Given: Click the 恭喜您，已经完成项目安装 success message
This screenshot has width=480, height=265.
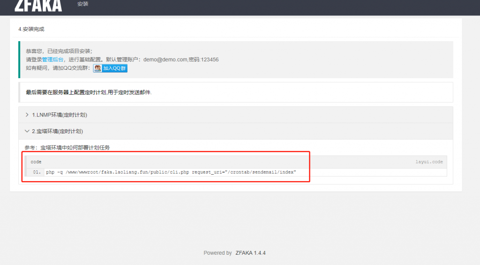Looking at the screenshot, I should pyautogui.click(x=59, y=51).
